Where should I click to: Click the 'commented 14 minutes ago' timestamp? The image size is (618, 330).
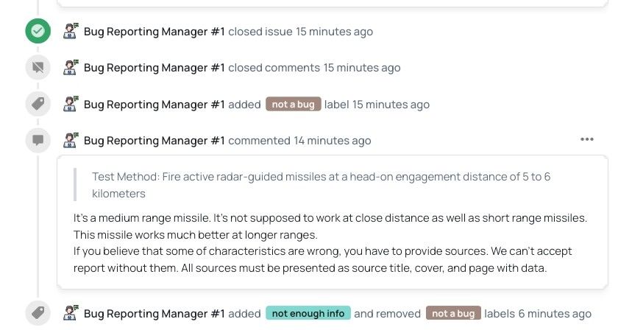[332, 141]
